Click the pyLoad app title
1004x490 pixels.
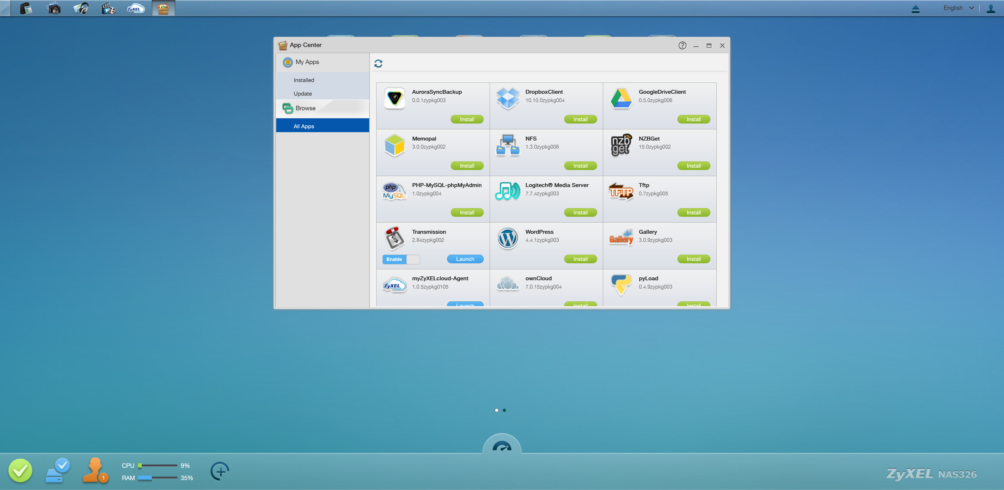click(648, 278)
